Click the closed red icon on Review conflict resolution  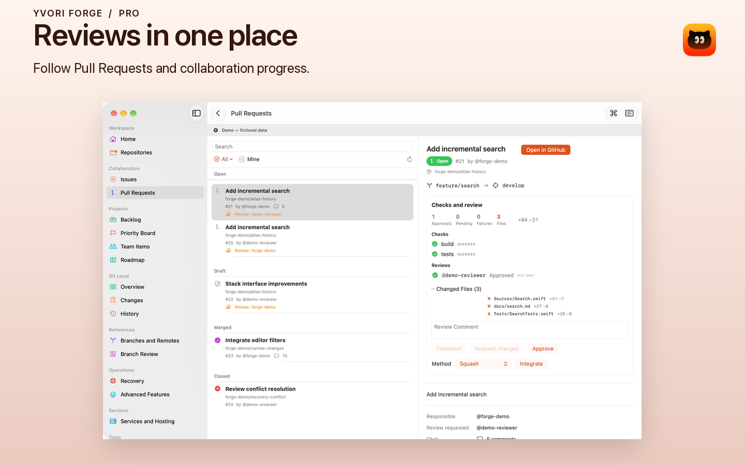(218, 389)
